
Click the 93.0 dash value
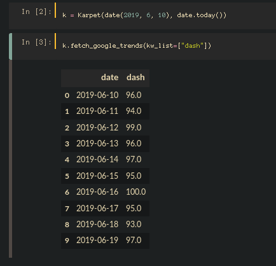click(134, 225)
